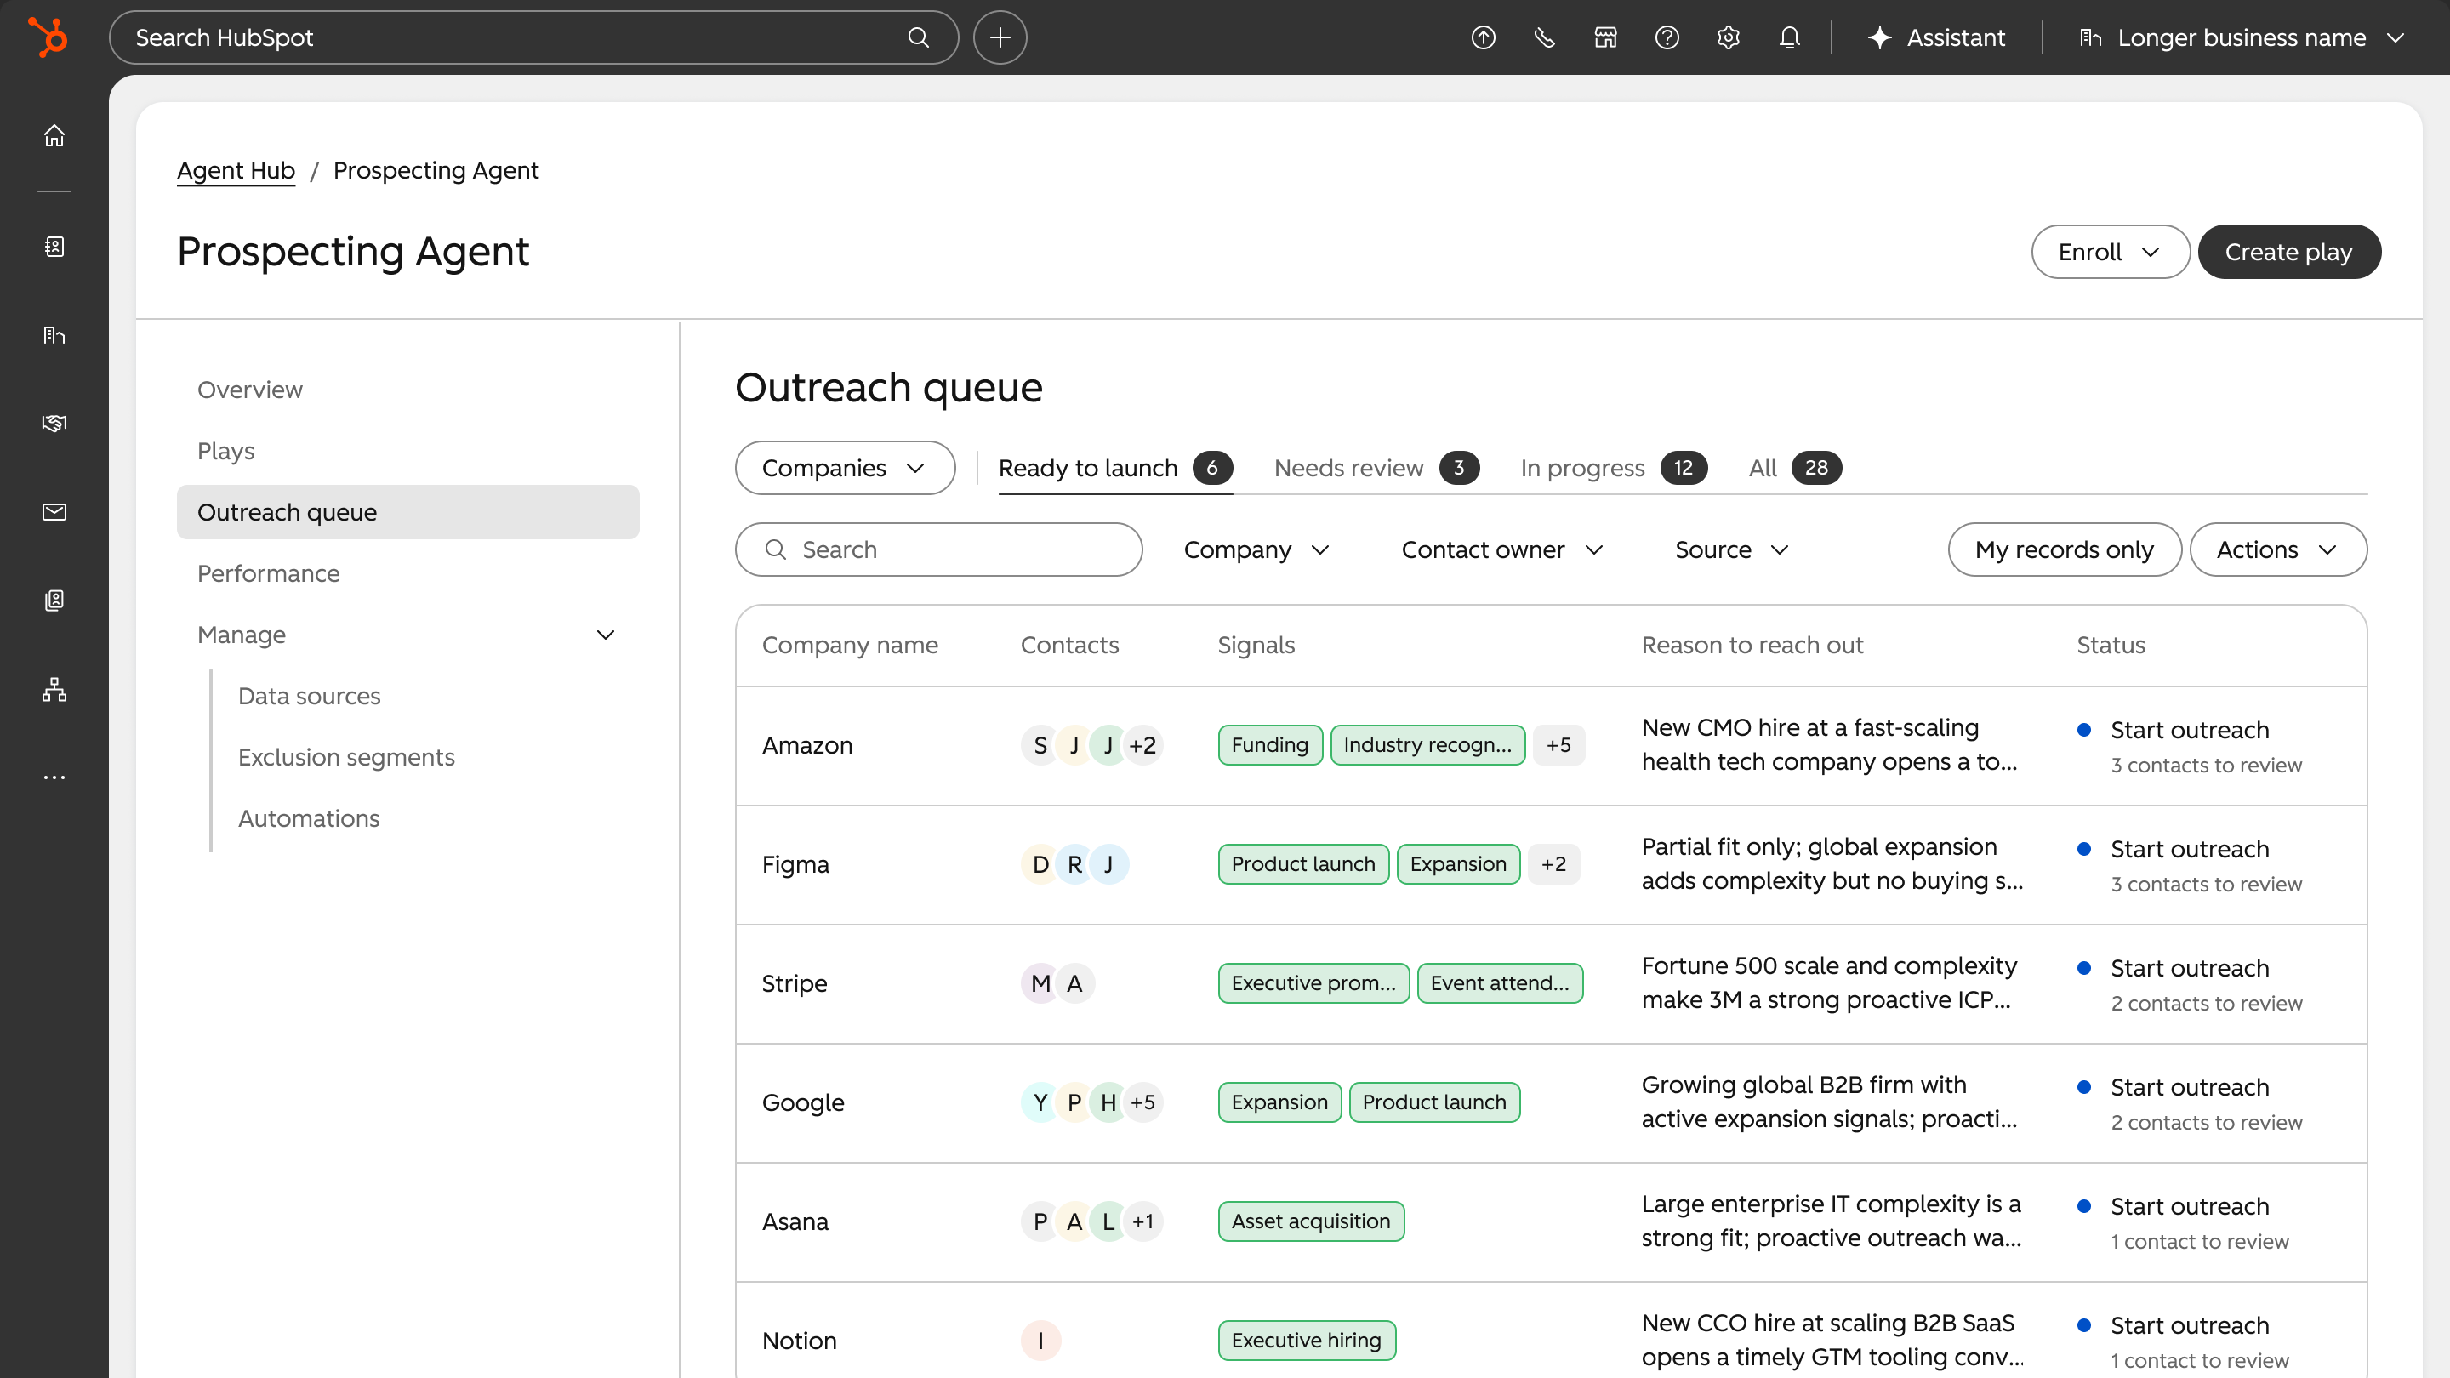Click the Executive hiring tag on Notion

[1306, 1341]
